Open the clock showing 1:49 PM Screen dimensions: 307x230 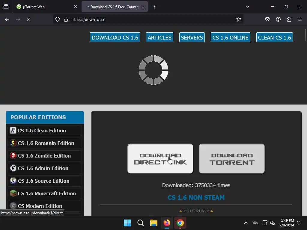click(287, 223)
